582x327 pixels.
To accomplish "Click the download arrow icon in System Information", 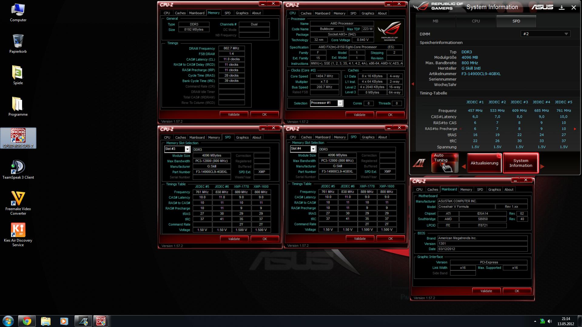I will click(562, 8).
